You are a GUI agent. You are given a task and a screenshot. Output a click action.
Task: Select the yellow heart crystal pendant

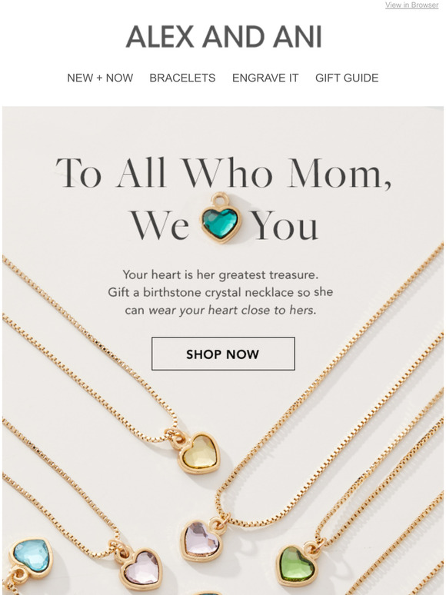tap(198, 452)
